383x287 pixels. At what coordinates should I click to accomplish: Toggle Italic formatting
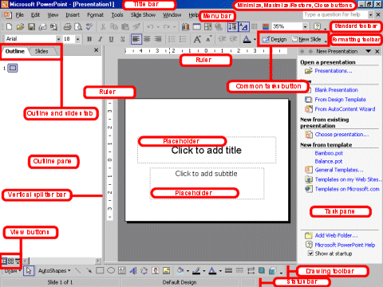click(x=101, y=39)
